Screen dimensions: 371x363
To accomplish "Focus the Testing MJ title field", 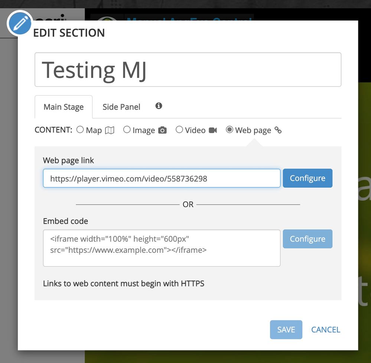I will [188, 70].
